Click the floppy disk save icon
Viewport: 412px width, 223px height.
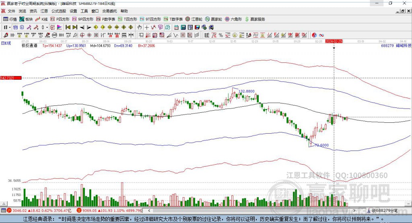(197, 27)
